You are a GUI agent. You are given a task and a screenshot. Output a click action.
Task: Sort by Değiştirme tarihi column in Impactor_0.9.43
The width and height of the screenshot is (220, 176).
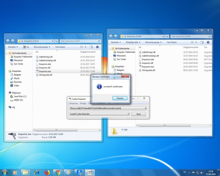click(x=88, y=52)
